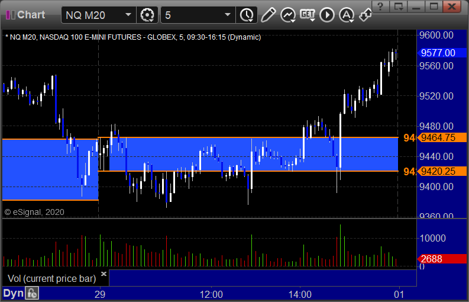This screenshot has height=302, width=469.
Task: Toggle the padlock icon next to Dyn
Action: (x=32, y=293)
